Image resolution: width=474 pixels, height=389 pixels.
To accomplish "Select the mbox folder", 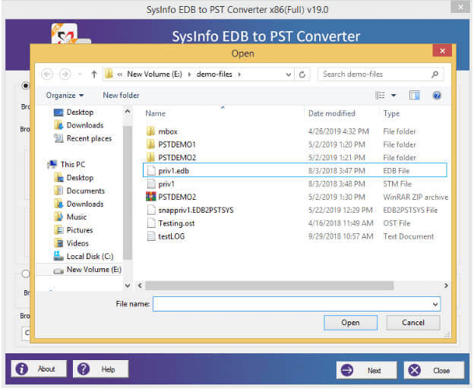I will coord(167,131).
